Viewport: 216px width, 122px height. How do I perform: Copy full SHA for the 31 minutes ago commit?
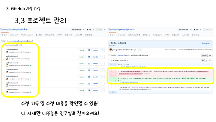tap(89, 90)
